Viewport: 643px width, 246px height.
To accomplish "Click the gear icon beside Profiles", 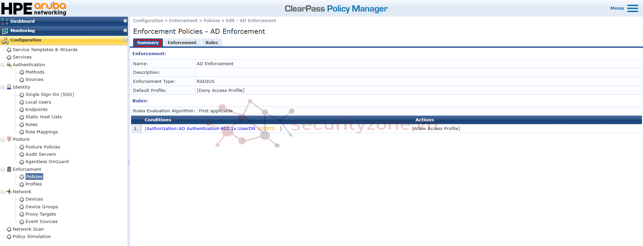I will 22,184.
